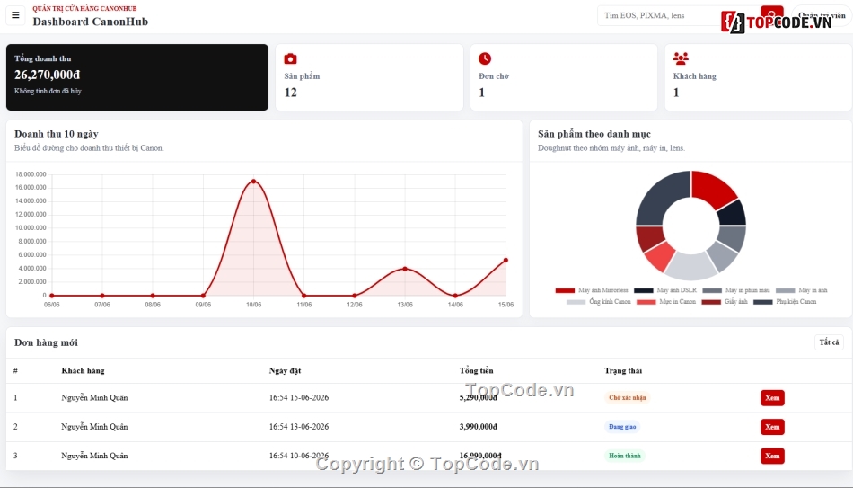Click the 'Dashboard CanonHub' page title
853x488 pixels.
pyautogui.click(x=91, y=22)
